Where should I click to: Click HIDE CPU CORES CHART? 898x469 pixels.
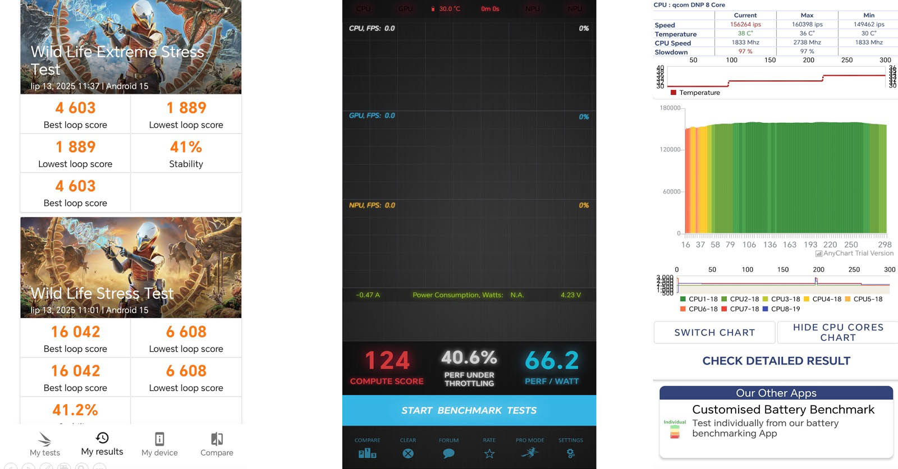[x=838, y=333]
